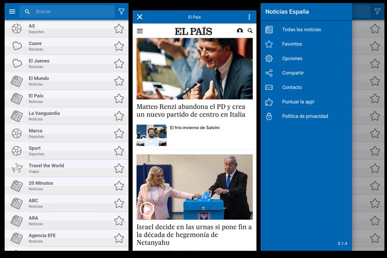Open the Salvini video thumbnail
This screenshot has height=258, width=387.
coord(152,135)
